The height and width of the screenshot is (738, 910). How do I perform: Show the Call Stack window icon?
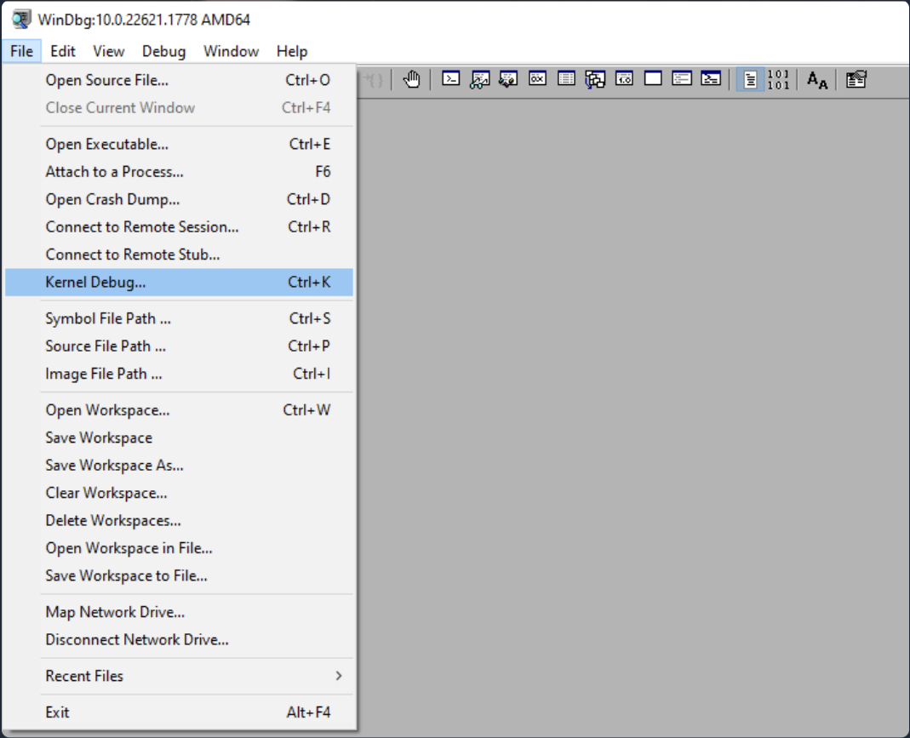596,79
